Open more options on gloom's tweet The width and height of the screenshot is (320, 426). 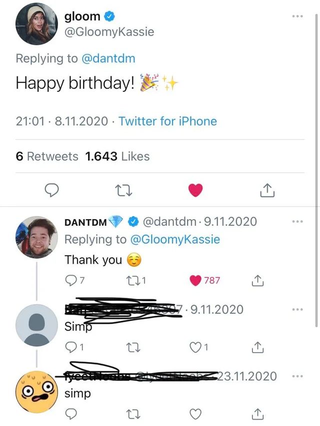coord(298,16)
